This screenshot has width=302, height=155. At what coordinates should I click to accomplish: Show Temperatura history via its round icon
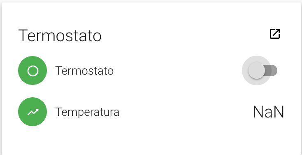click(x=33, y=112)
